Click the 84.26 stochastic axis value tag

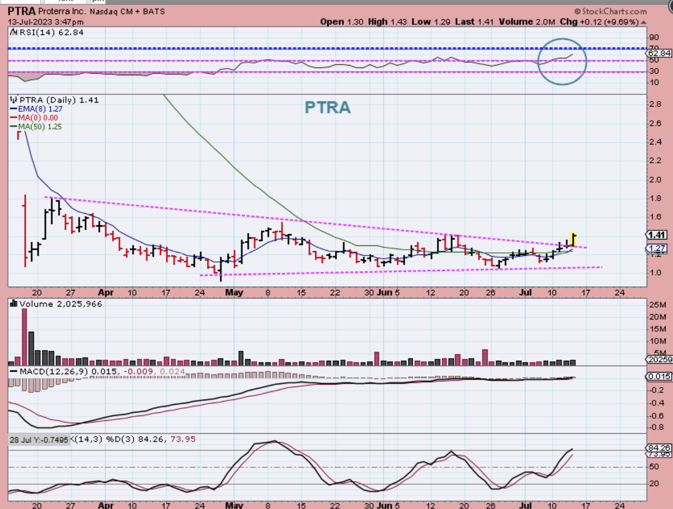pos(660,447)
